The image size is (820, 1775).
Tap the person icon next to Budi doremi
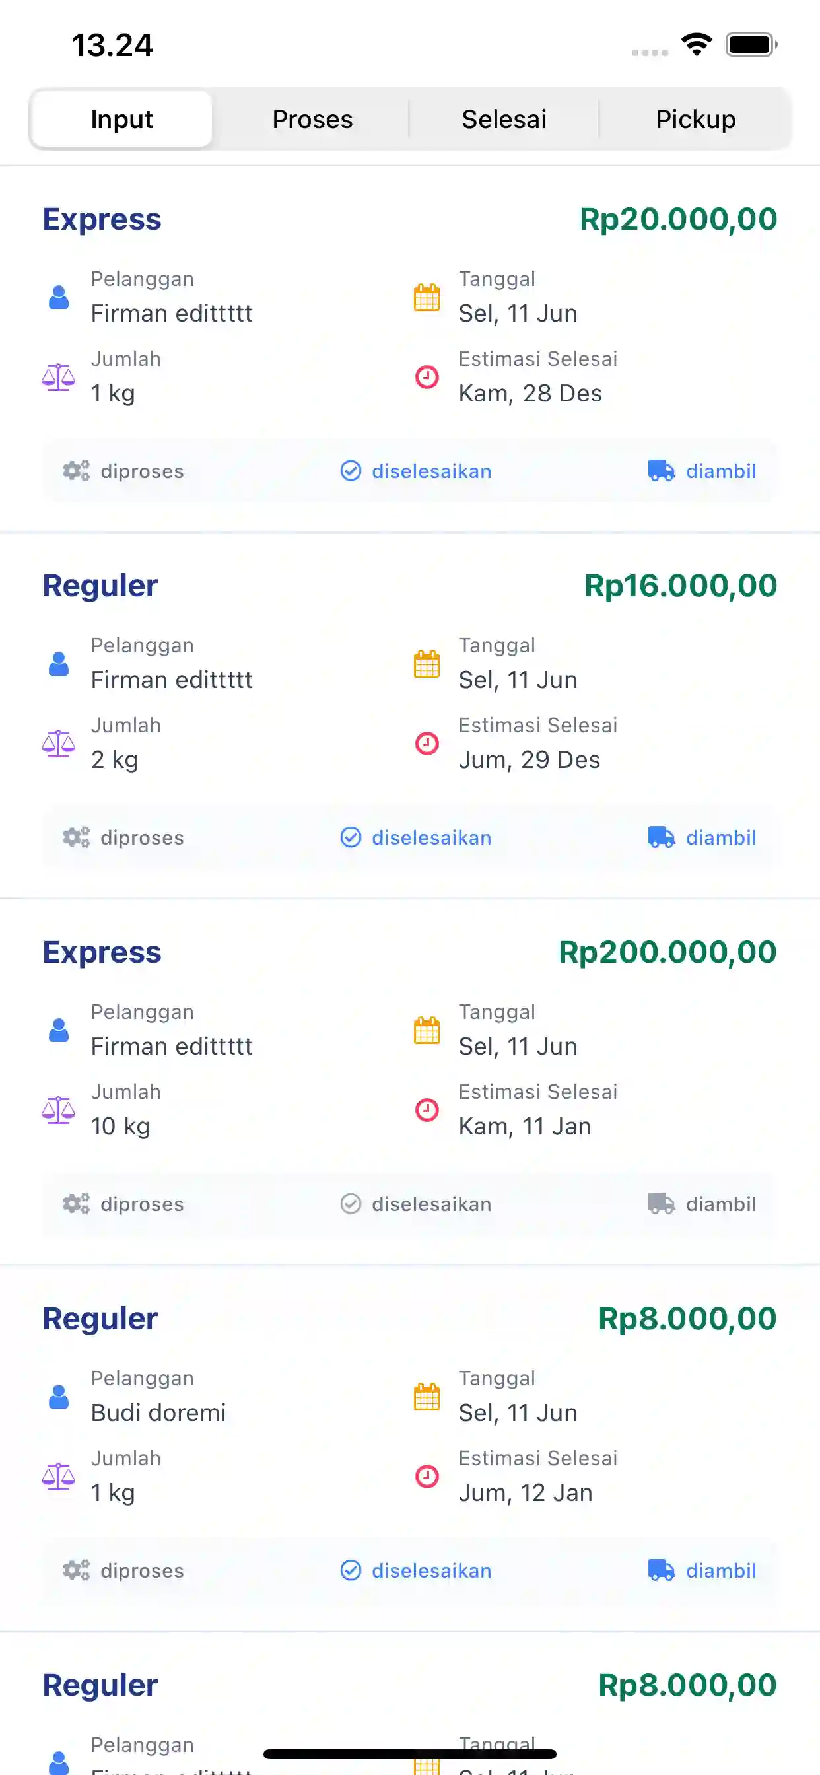(59, 1397)
